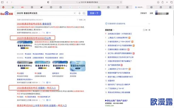Open the e.baidu.com link
This screenshot has width=174, height=108.
[110, 106]
